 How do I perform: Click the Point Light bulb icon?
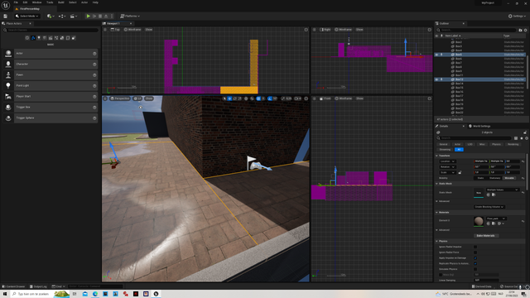tap(8, 86)
